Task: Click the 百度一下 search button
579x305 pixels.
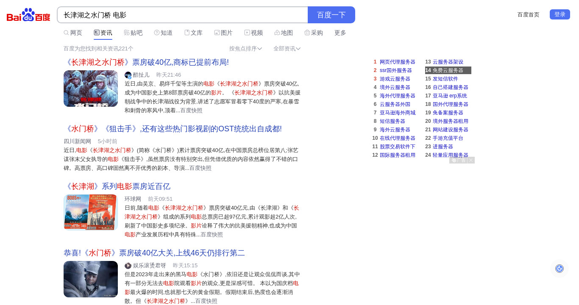Action: click(x=331, y=15)
